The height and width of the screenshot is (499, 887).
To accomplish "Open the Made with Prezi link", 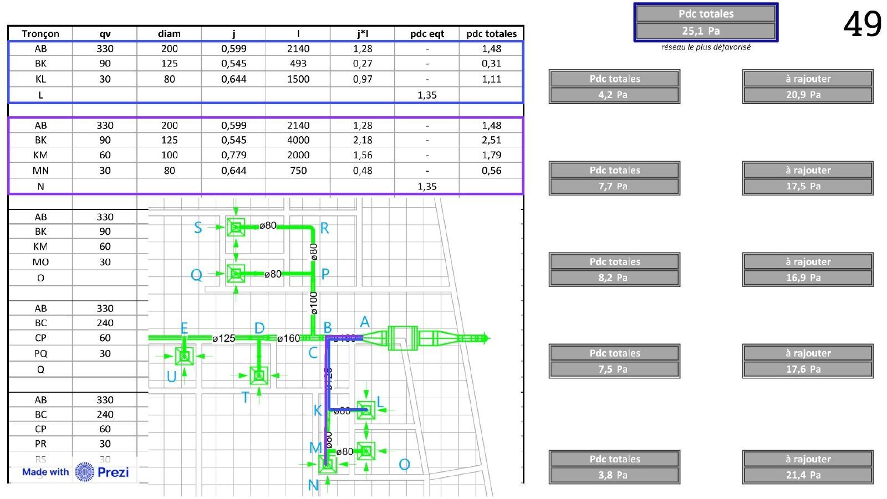I will [75, 472].
